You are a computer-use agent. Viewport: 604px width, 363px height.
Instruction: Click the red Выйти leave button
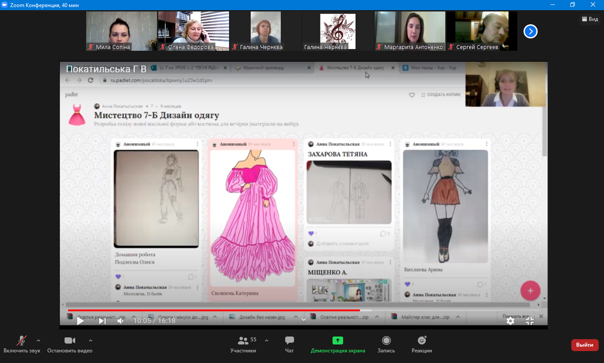pyautogui.click(x=585, y=345)
